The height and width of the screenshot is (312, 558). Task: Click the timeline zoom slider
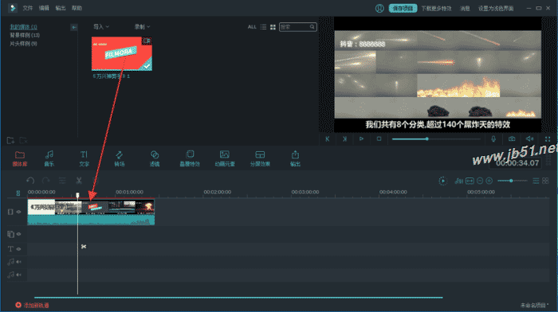(512, 181)
